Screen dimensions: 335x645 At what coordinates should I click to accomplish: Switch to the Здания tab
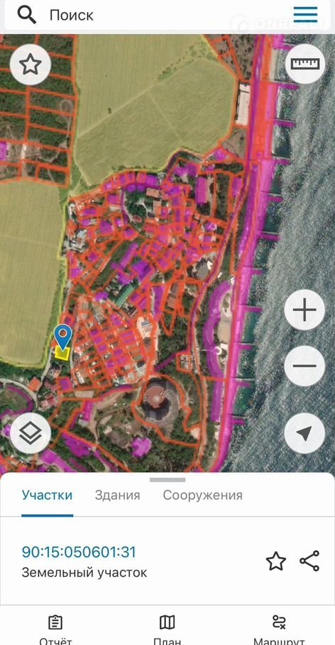117,495
